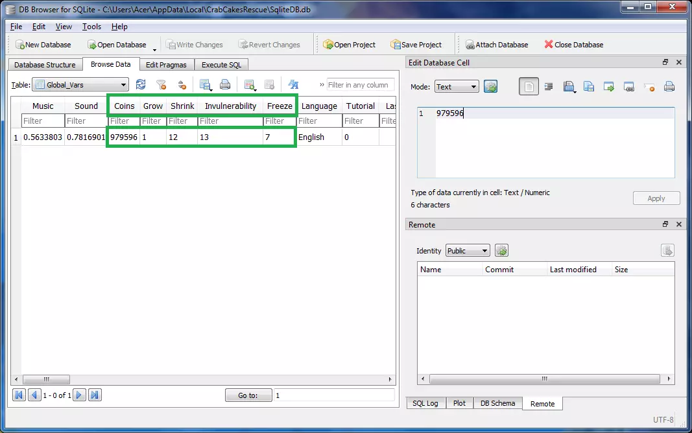
Task: Clear all filters with the funnel icon
Action: pos(161,85)
